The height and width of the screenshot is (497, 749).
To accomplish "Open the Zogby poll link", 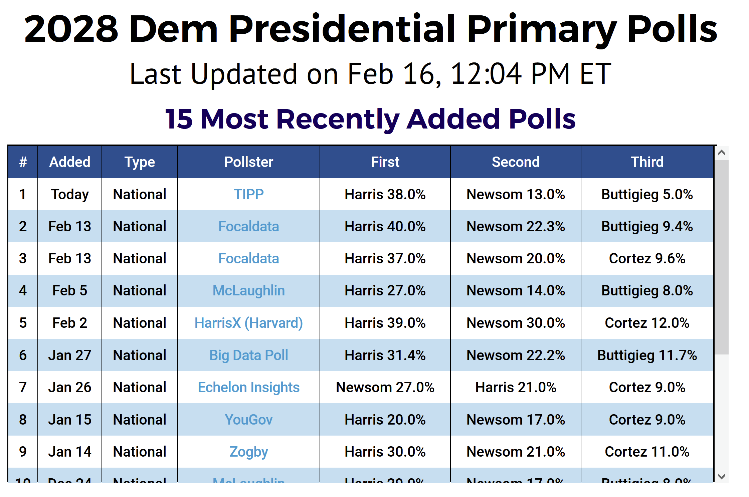I will 248,452.
